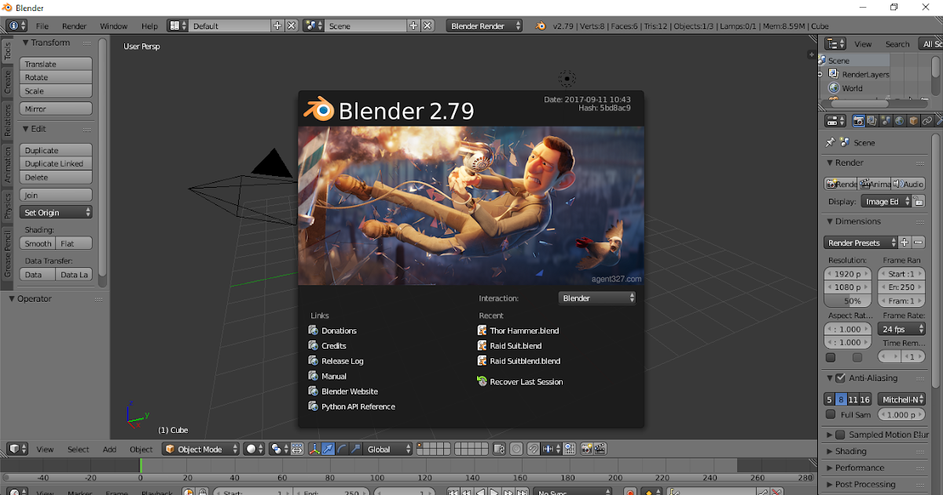
Task: Open the Render properties tab
Action: (x=859, y=121)
